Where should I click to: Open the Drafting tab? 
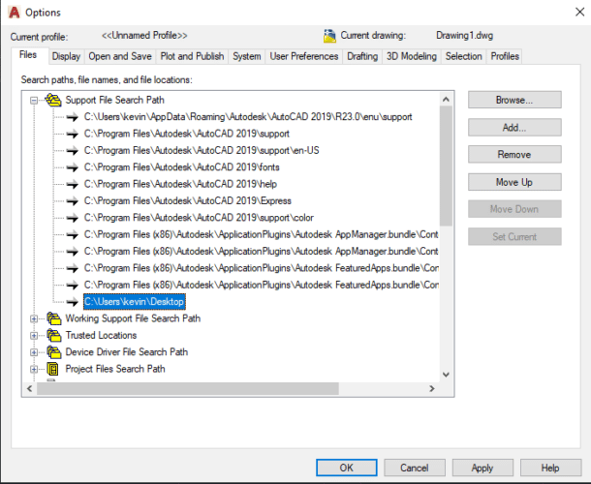362,56
